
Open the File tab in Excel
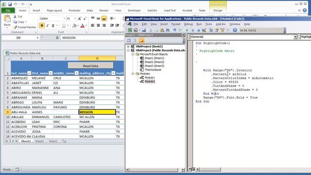8,11
